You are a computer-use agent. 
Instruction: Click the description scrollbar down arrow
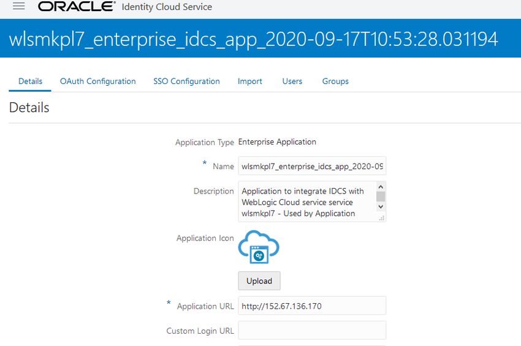pos(381,206)
